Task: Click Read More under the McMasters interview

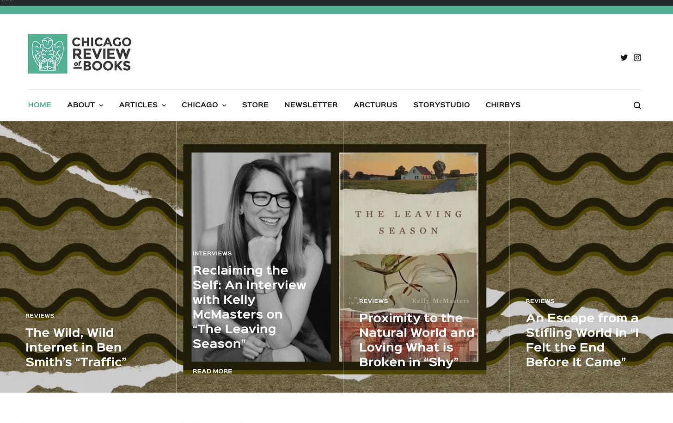Action: (x=212, y=371)
